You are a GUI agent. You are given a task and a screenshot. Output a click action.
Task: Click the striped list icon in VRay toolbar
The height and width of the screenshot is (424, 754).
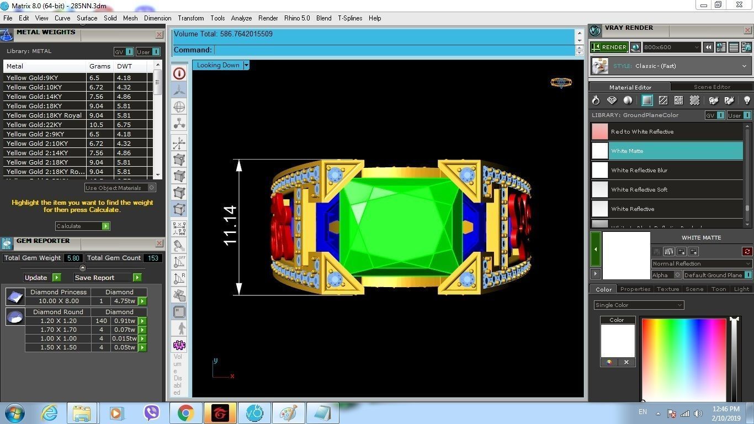[734, 47]
